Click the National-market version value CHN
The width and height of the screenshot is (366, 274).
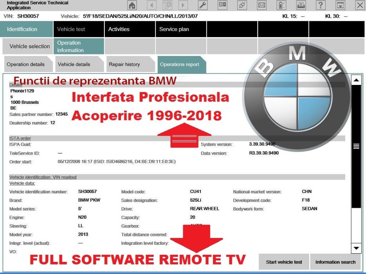coord(307,191)
